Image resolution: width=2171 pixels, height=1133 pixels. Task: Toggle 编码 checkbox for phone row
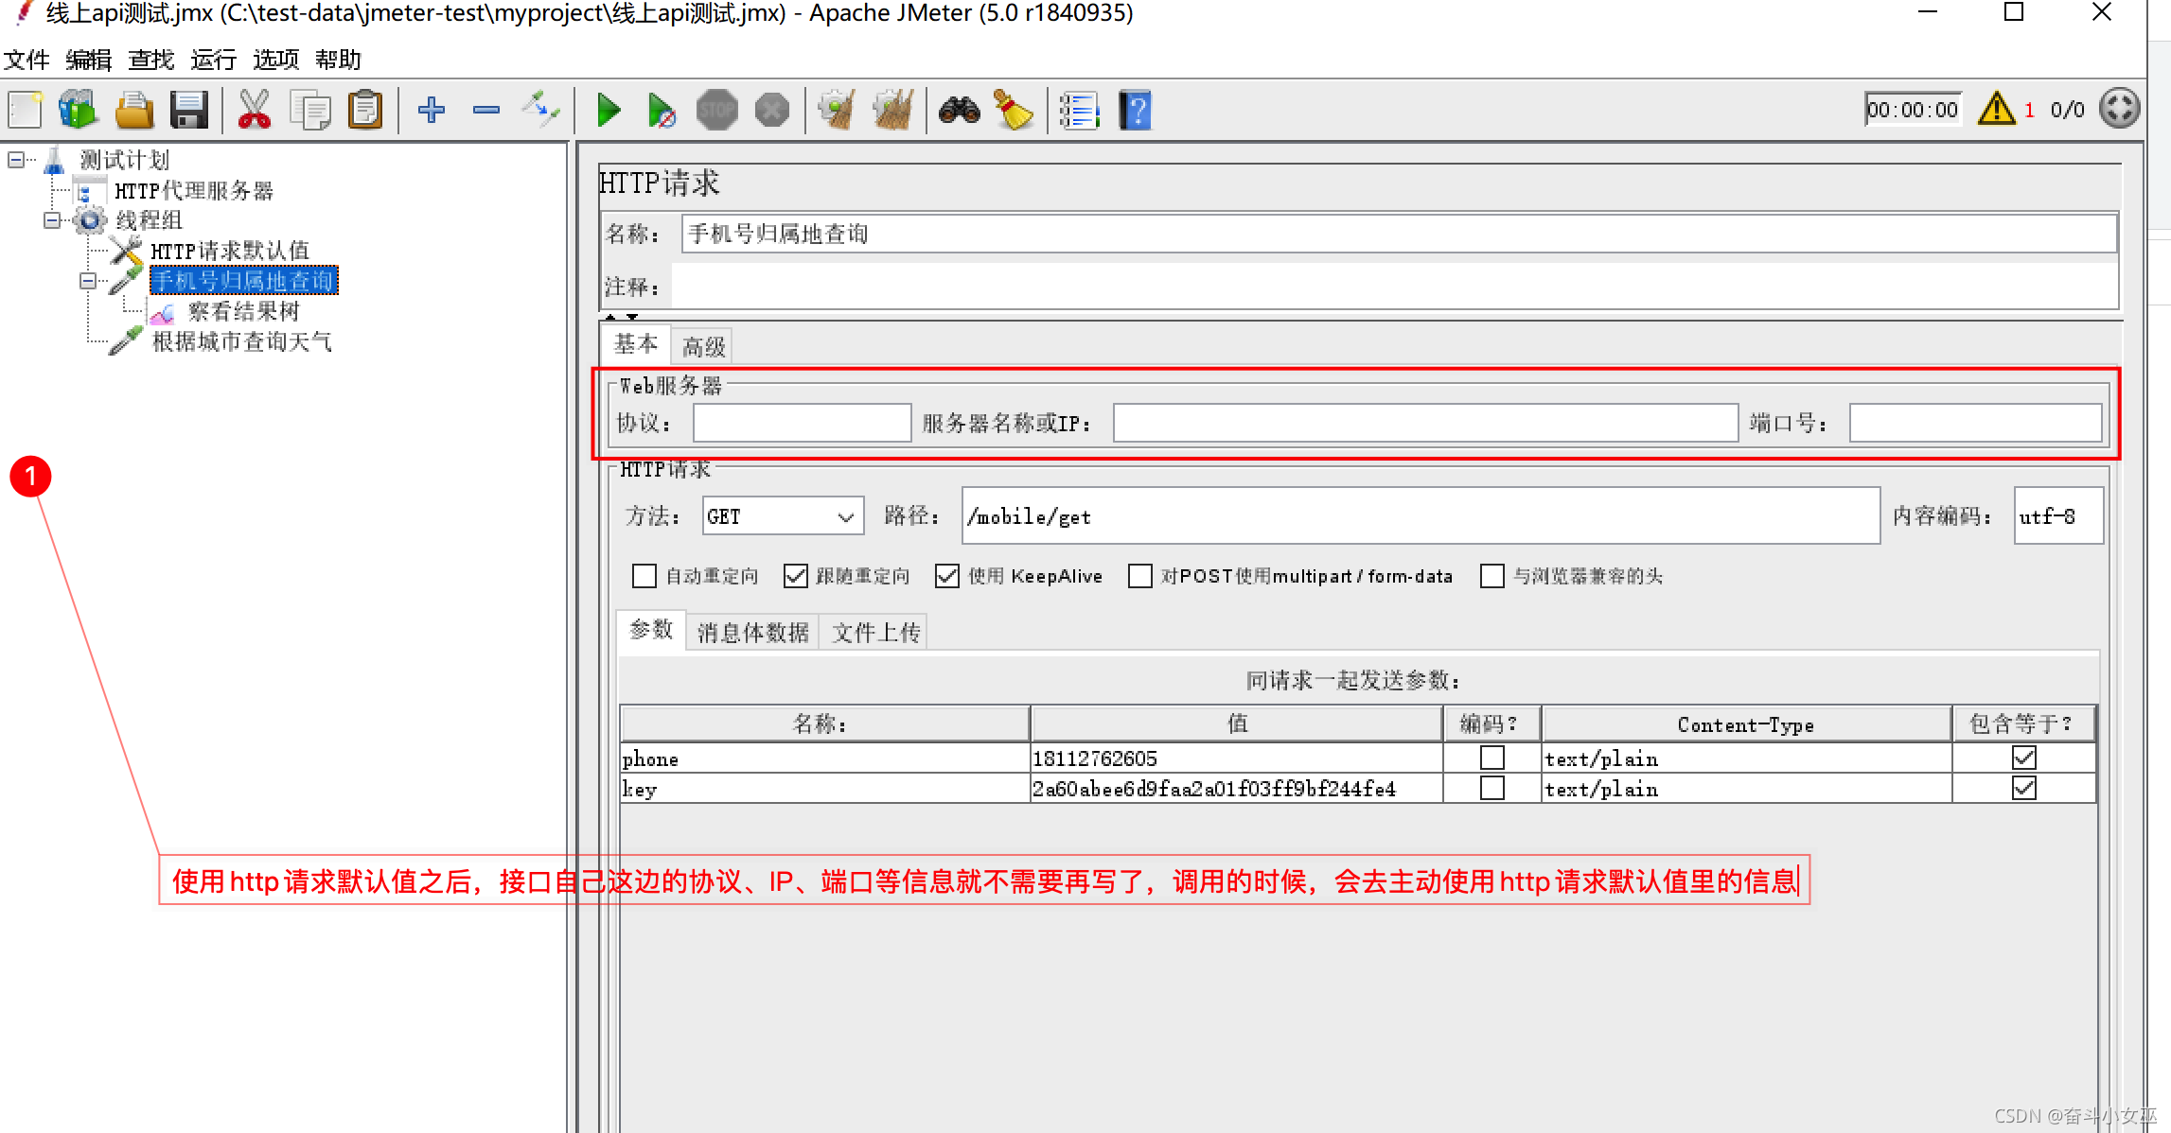pyautogui.click(x=1492, y=758)
